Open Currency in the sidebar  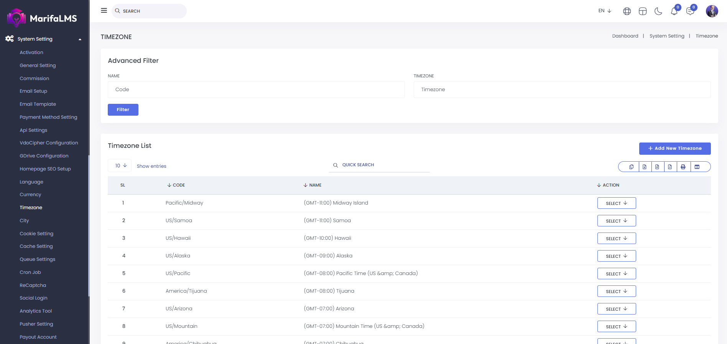coord(30,195)
